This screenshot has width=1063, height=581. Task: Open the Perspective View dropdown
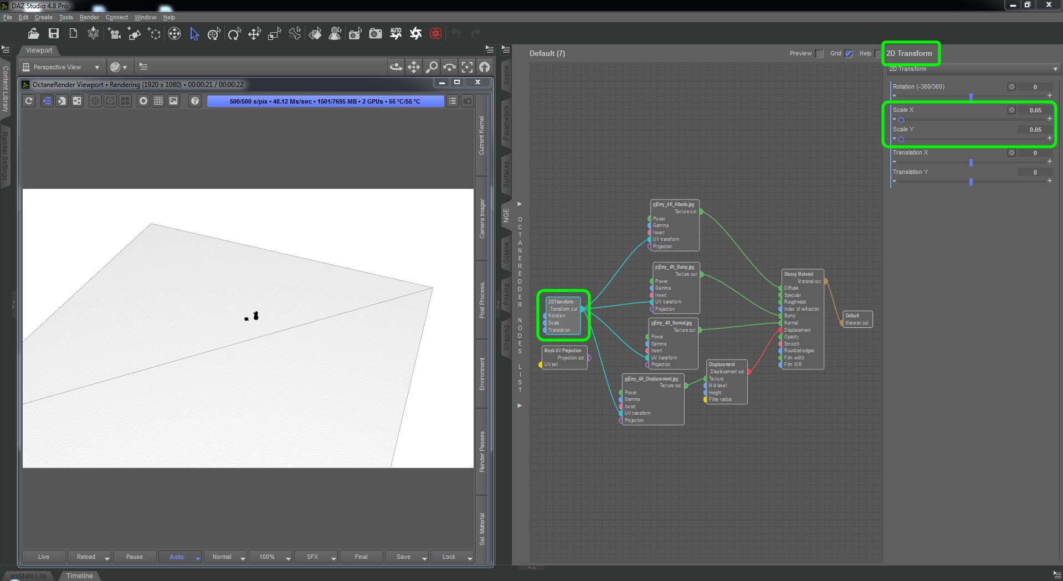61,67
